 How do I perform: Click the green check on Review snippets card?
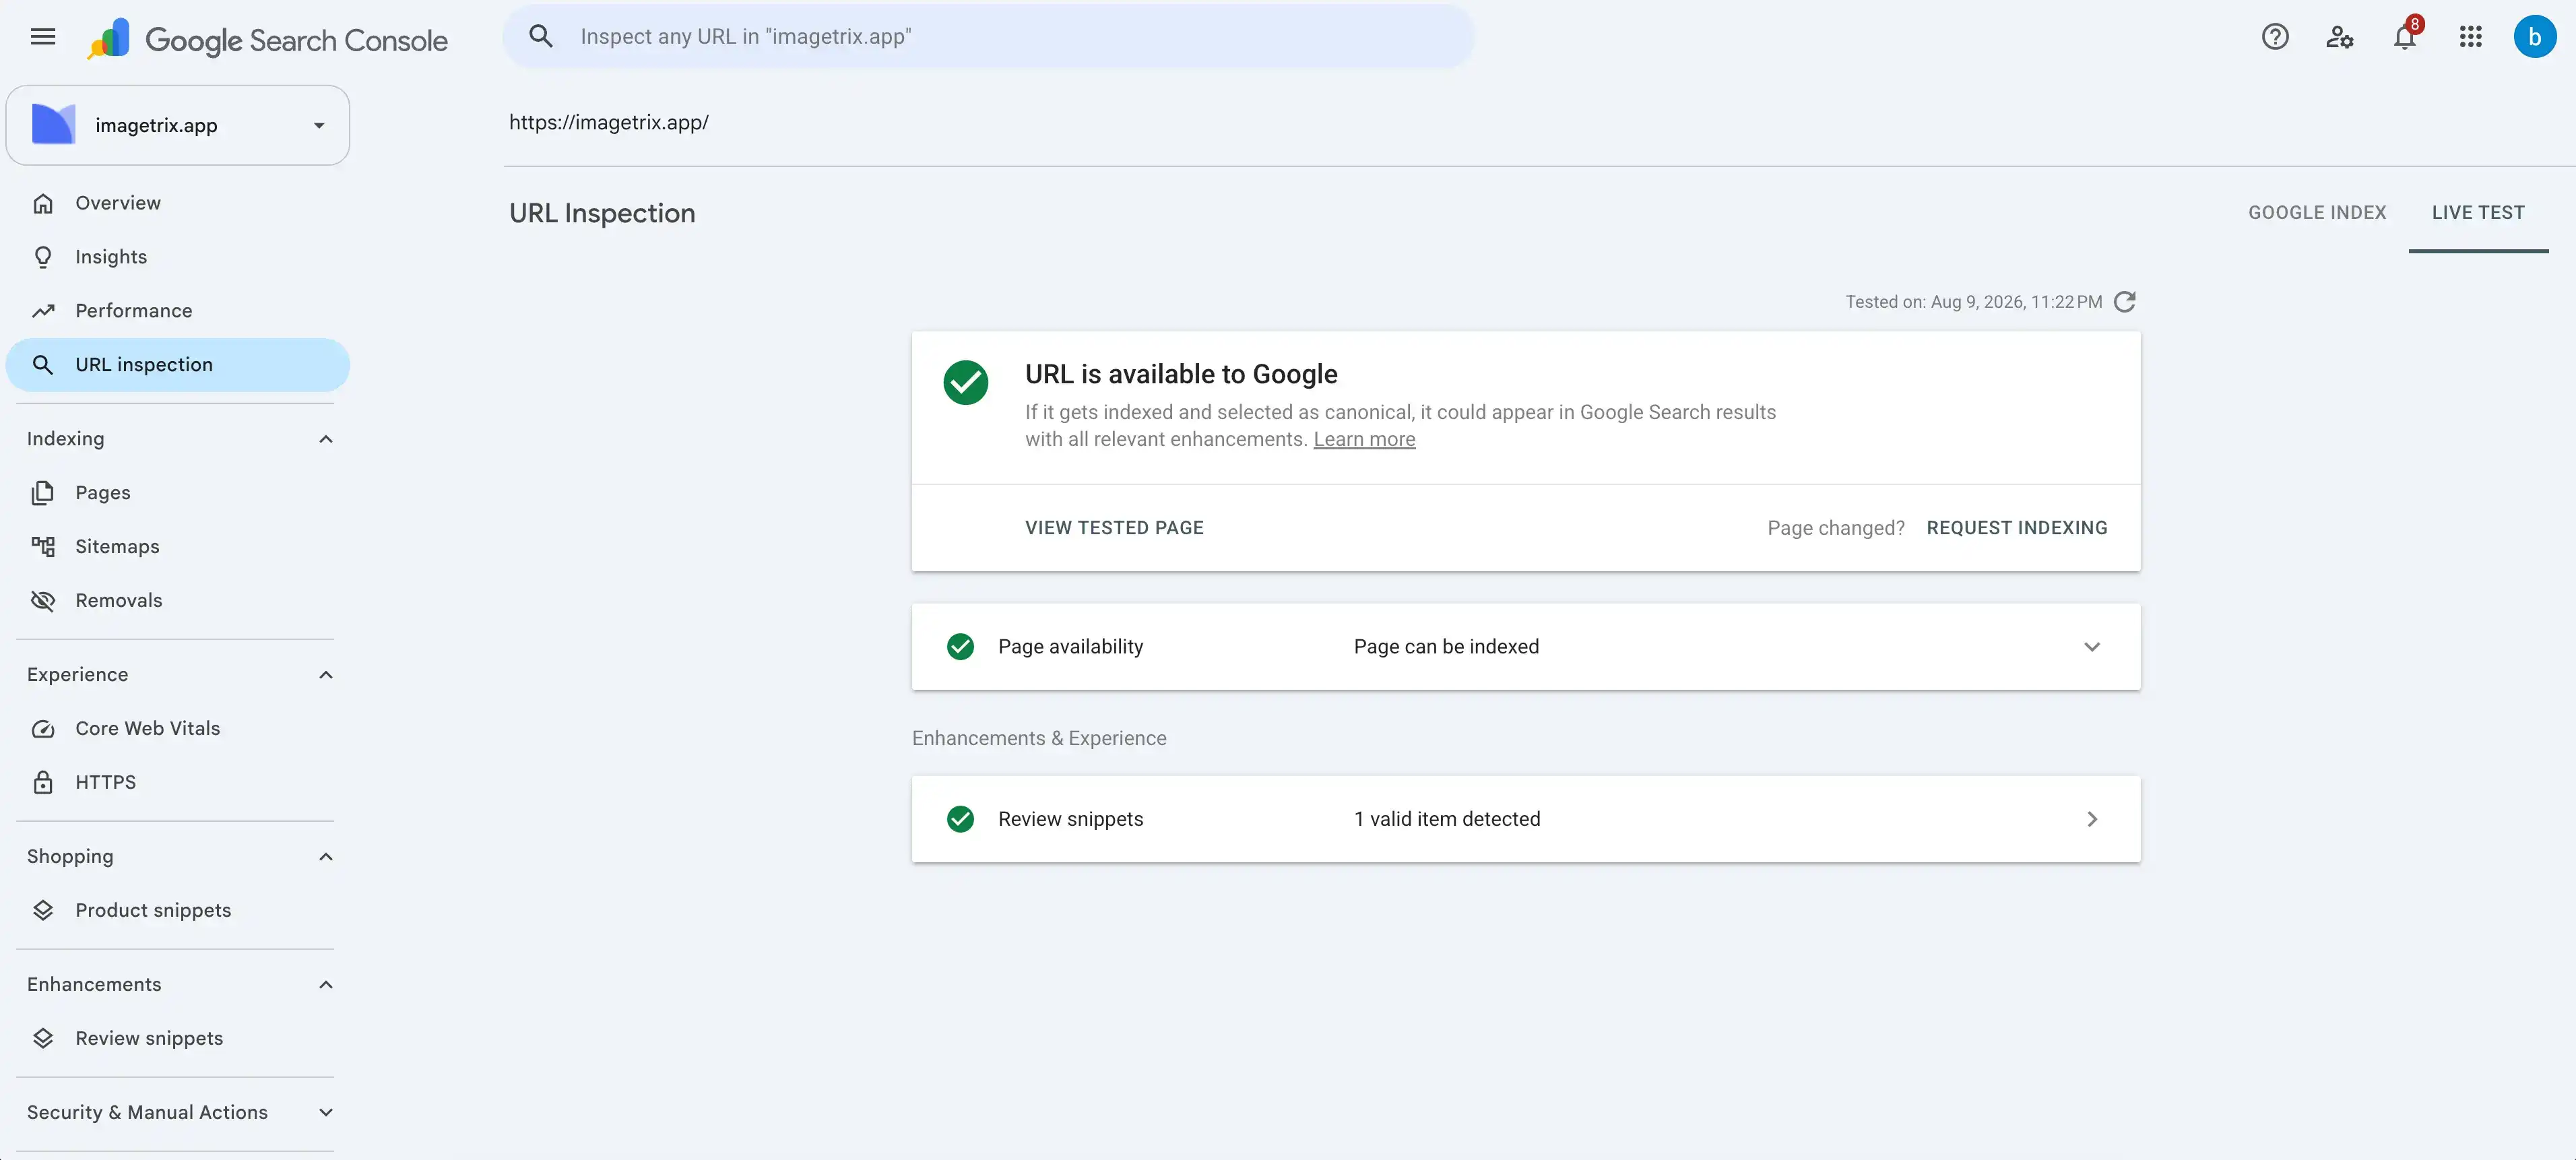tap(960, 819)
